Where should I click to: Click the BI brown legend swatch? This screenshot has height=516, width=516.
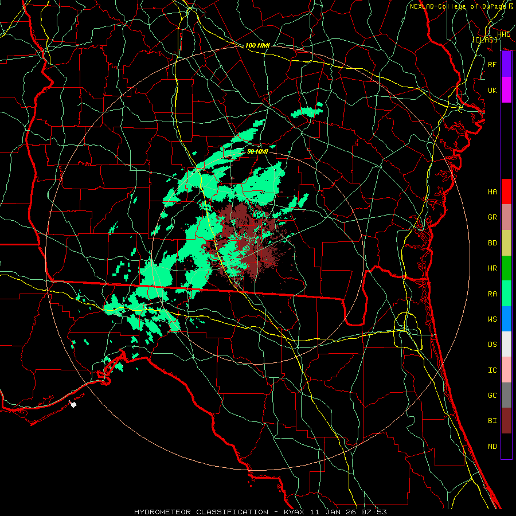506,421
